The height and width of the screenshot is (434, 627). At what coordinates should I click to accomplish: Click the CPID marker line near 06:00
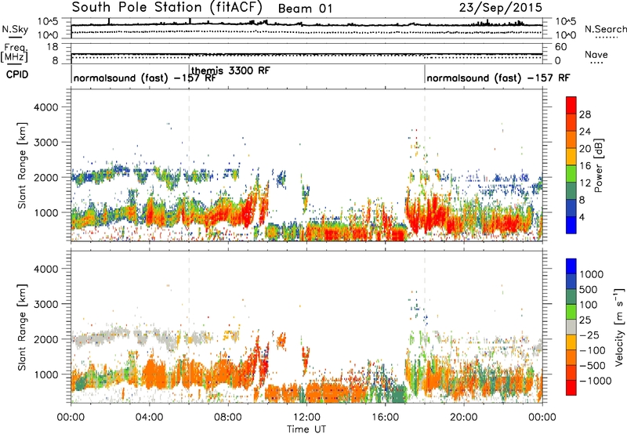point(189,74)
